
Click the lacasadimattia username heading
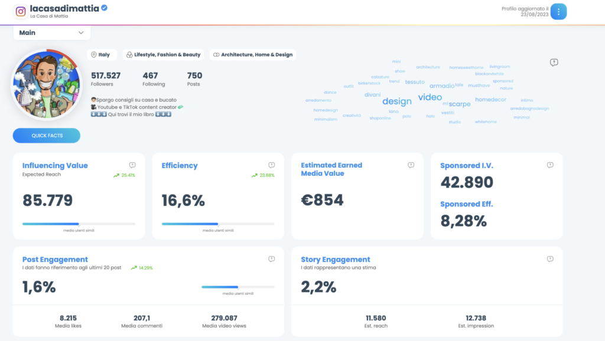pos(64,8)
